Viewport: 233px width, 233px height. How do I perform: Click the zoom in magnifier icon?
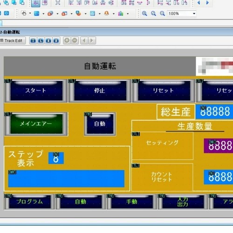(144, 14)
